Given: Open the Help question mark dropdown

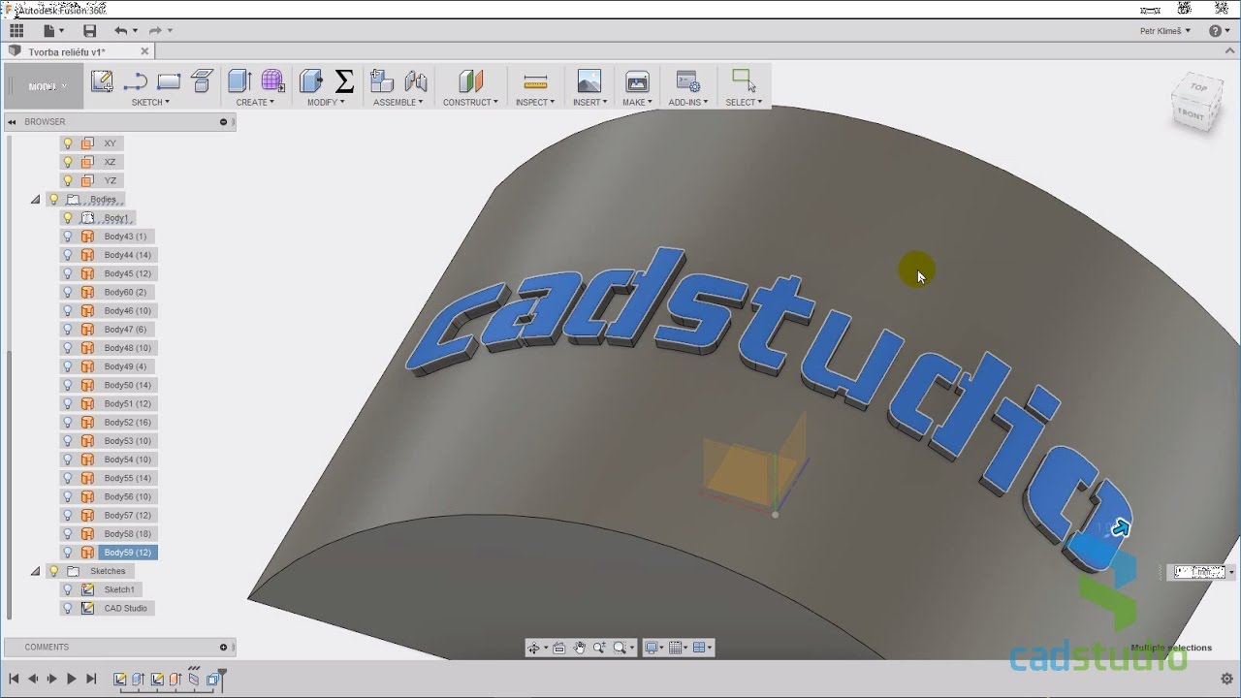Looking at the screenshot, I should tap(1221, 31).
